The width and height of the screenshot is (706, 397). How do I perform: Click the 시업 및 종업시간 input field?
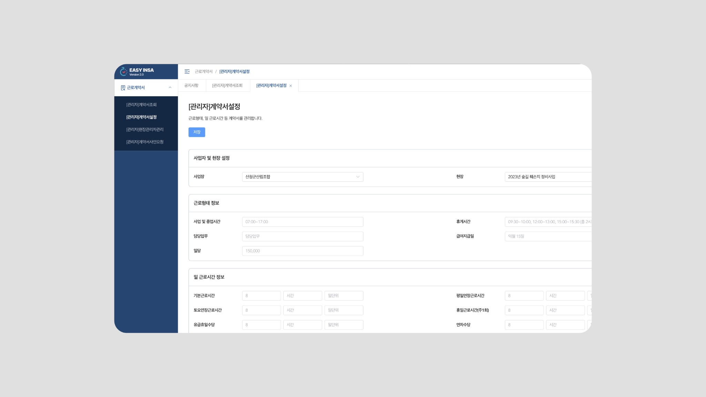pos(302,222)
